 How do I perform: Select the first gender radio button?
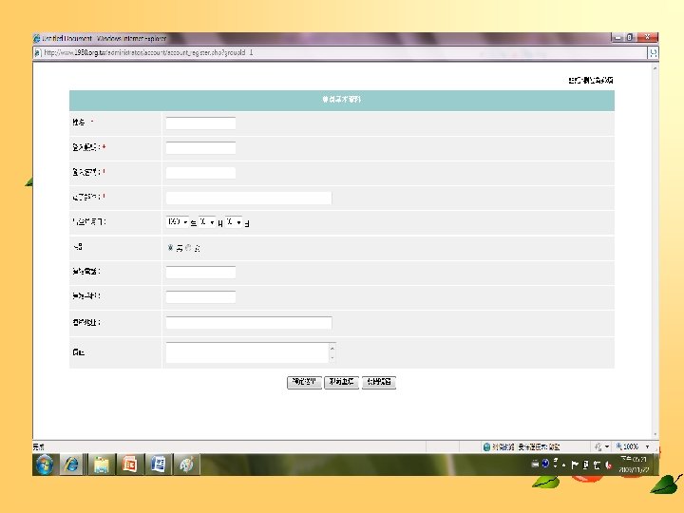point(170,247)
